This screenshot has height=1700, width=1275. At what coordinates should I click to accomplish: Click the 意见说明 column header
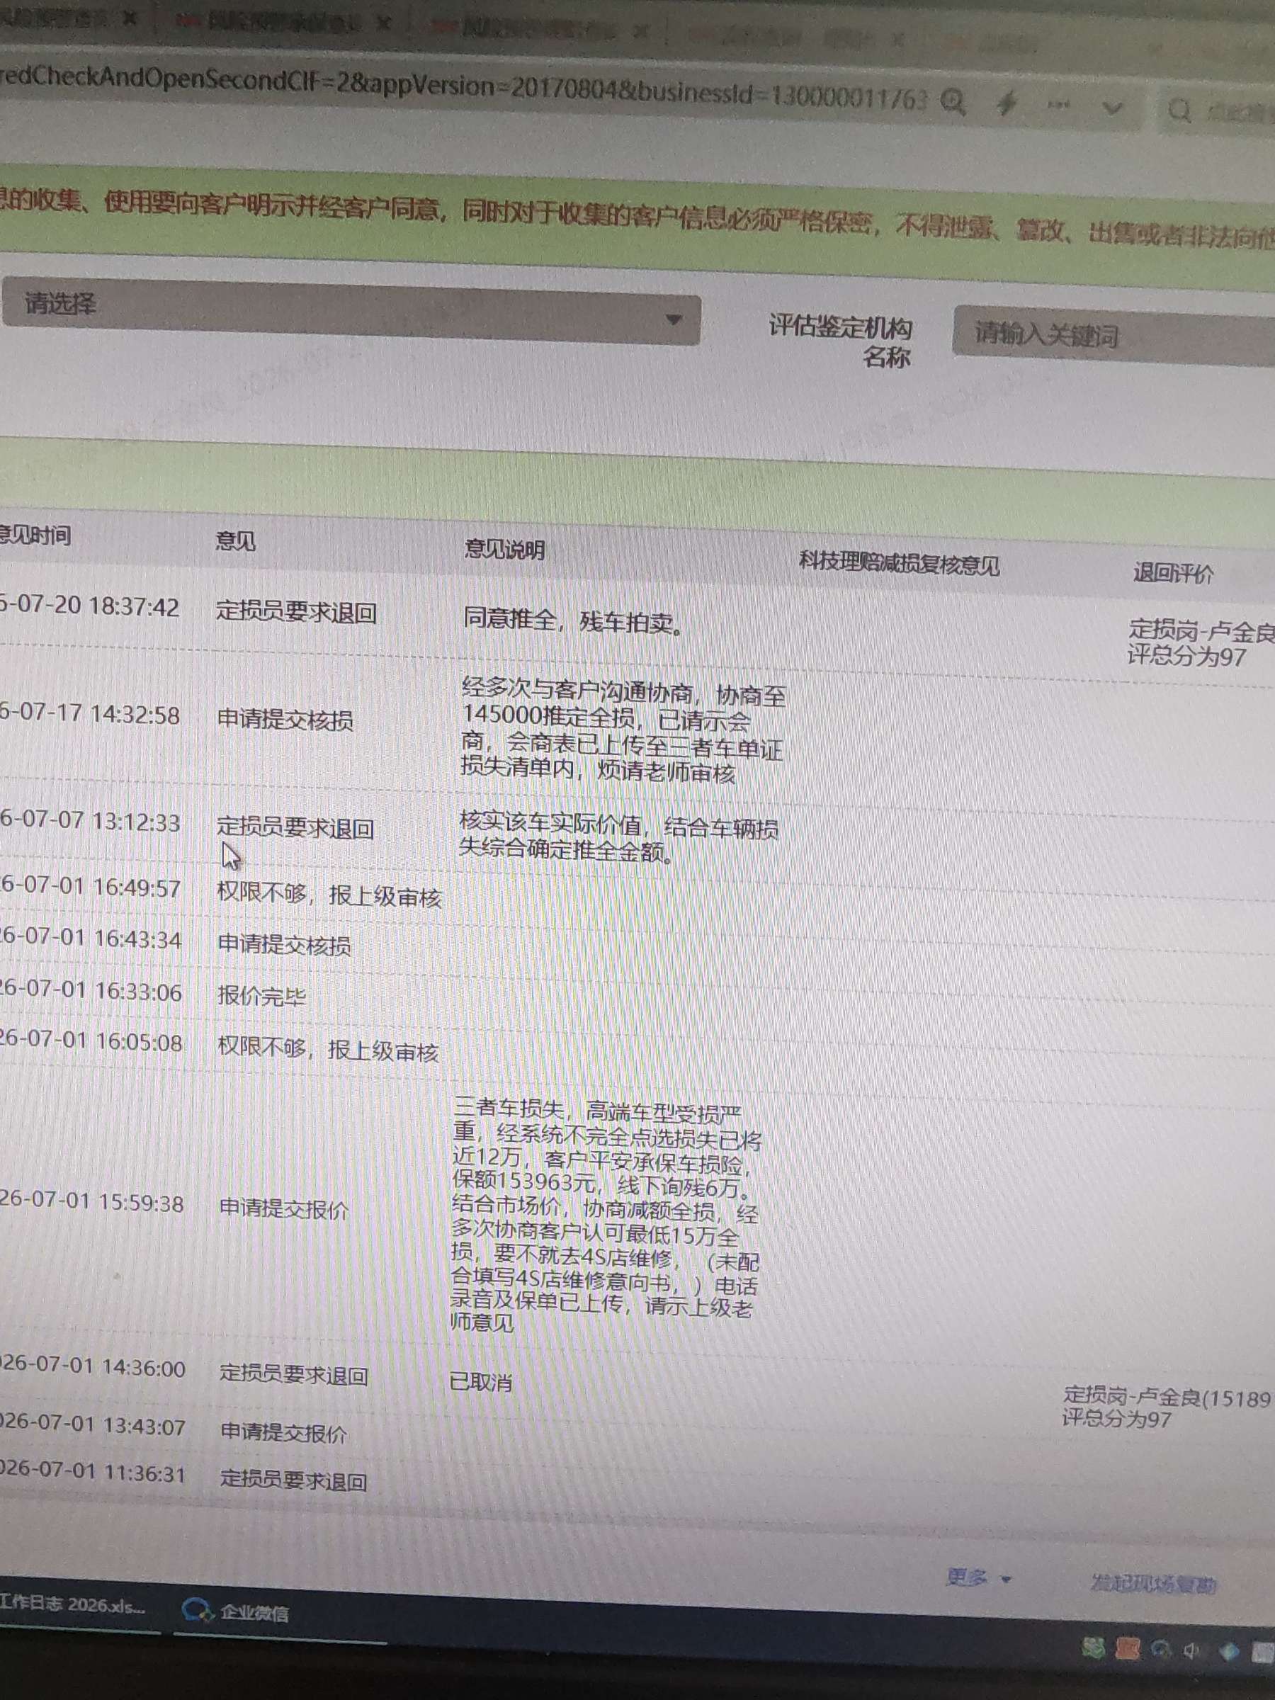504,549
